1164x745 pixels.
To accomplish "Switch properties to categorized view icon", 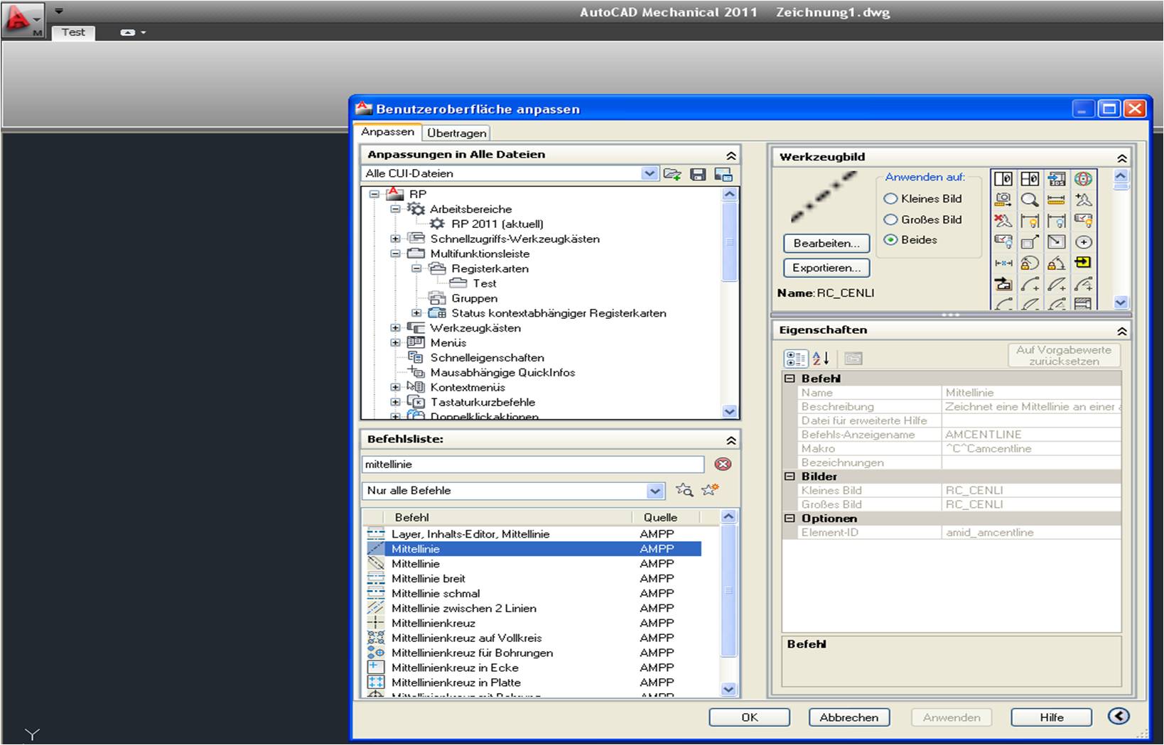I will click(795, 359).
